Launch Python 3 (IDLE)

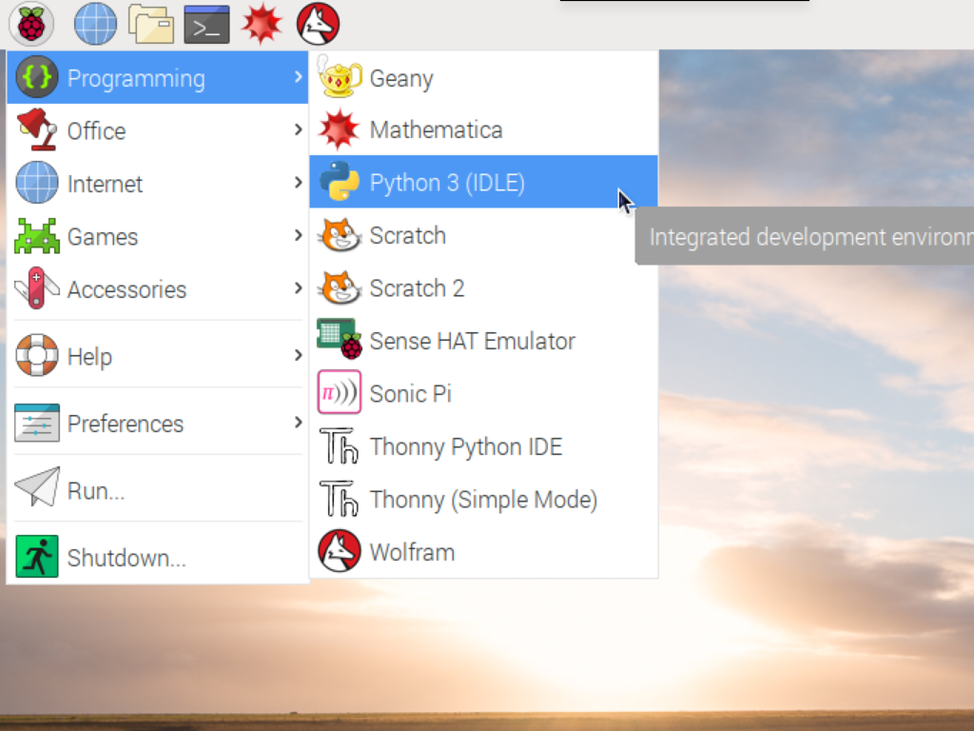click(483, 182)
